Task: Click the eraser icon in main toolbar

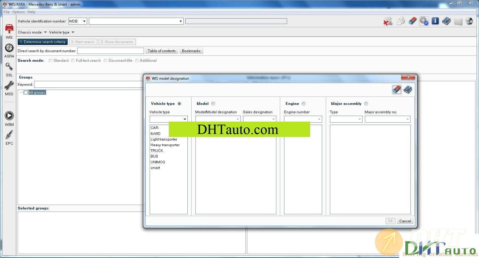Action: (x=412, y=21)
